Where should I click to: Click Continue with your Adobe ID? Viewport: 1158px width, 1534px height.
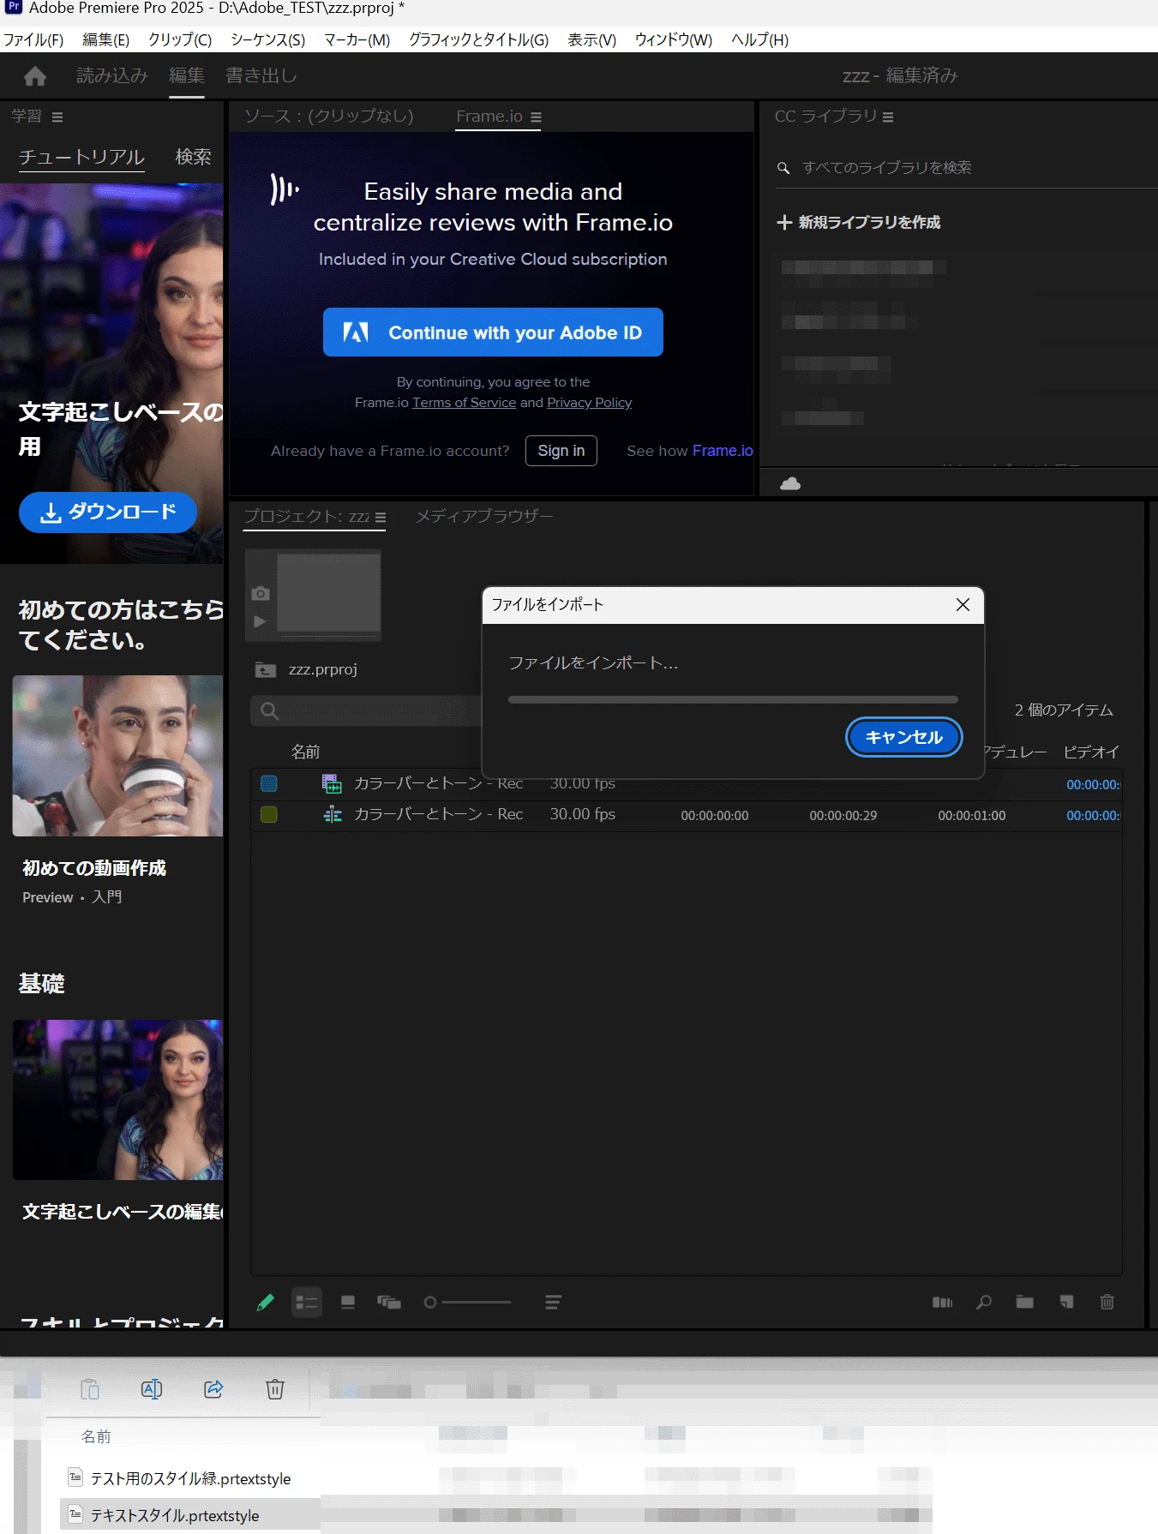point(493,333)
